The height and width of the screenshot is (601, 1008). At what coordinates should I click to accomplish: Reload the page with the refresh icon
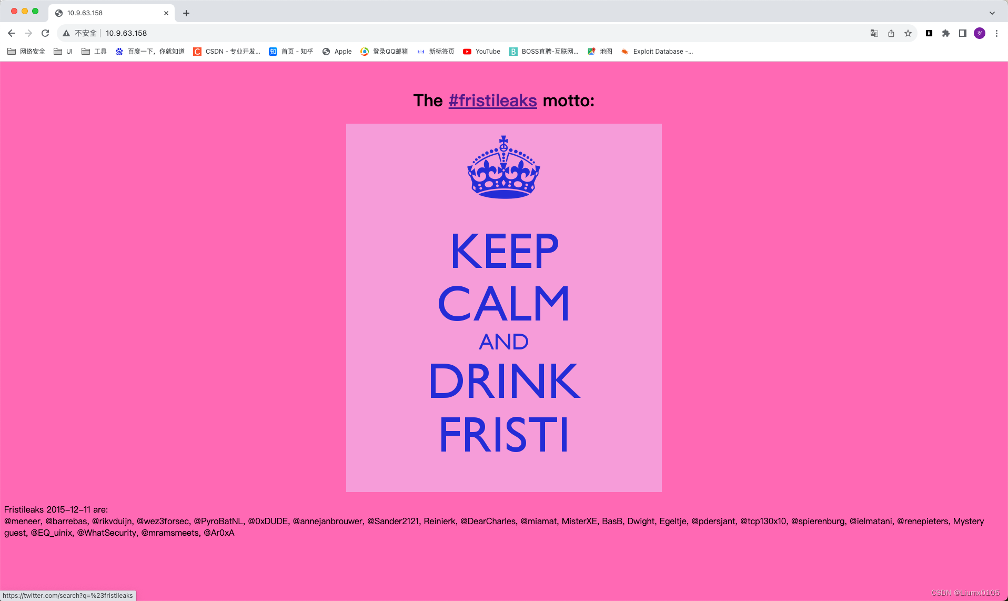click(x=45, y=33)
